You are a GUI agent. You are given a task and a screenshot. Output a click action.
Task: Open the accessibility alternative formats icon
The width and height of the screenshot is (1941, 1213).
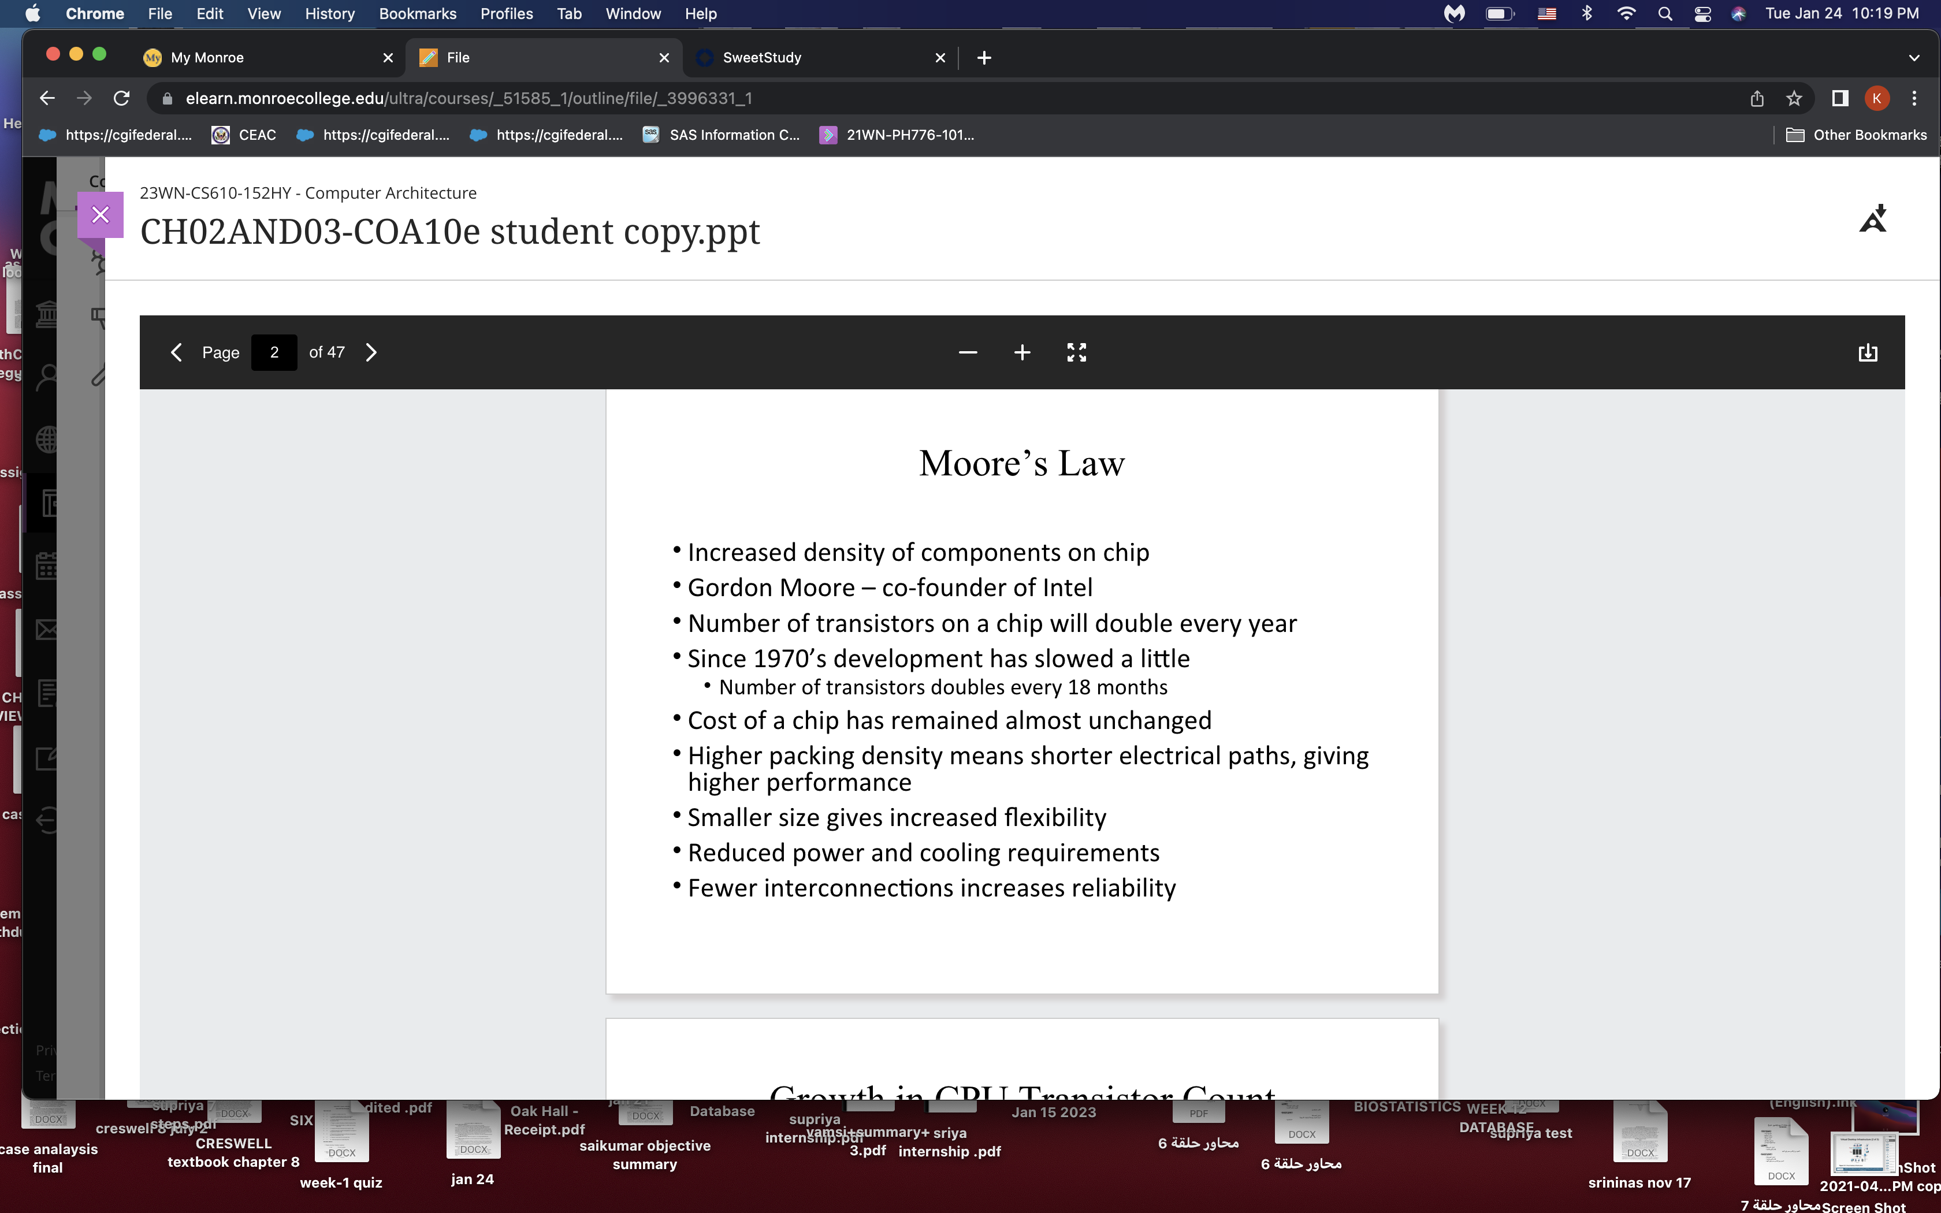[x=1873, y=219]
